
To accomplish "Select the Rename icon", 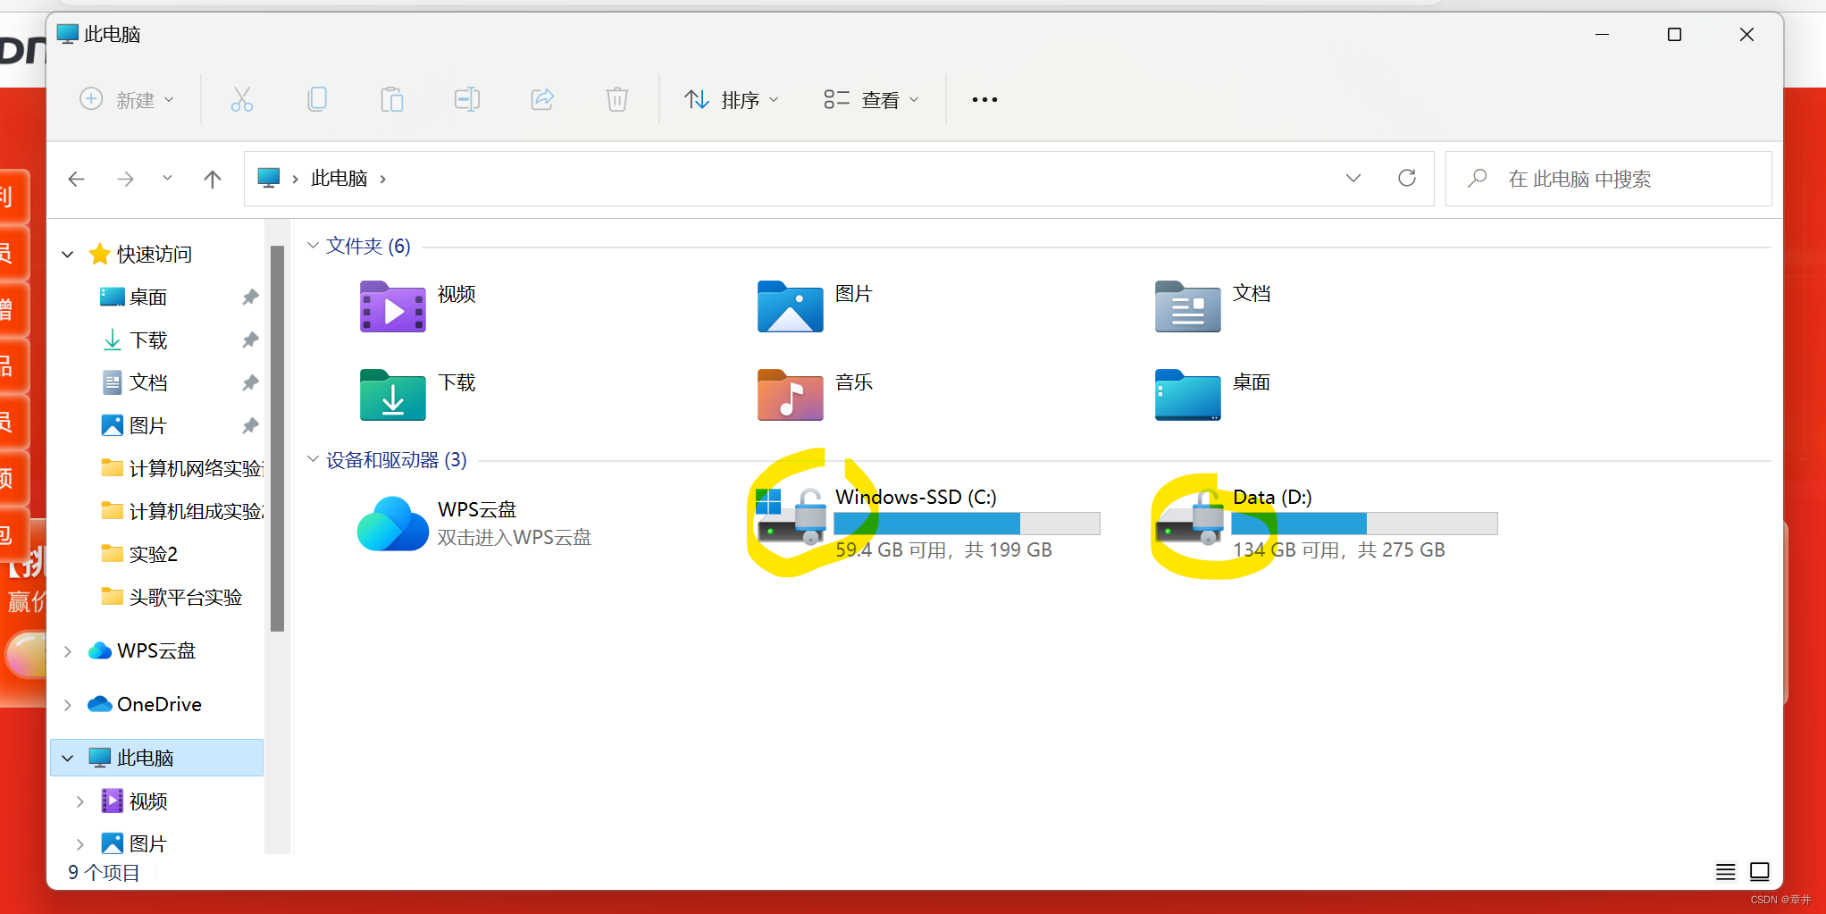I will pos(466,99).
